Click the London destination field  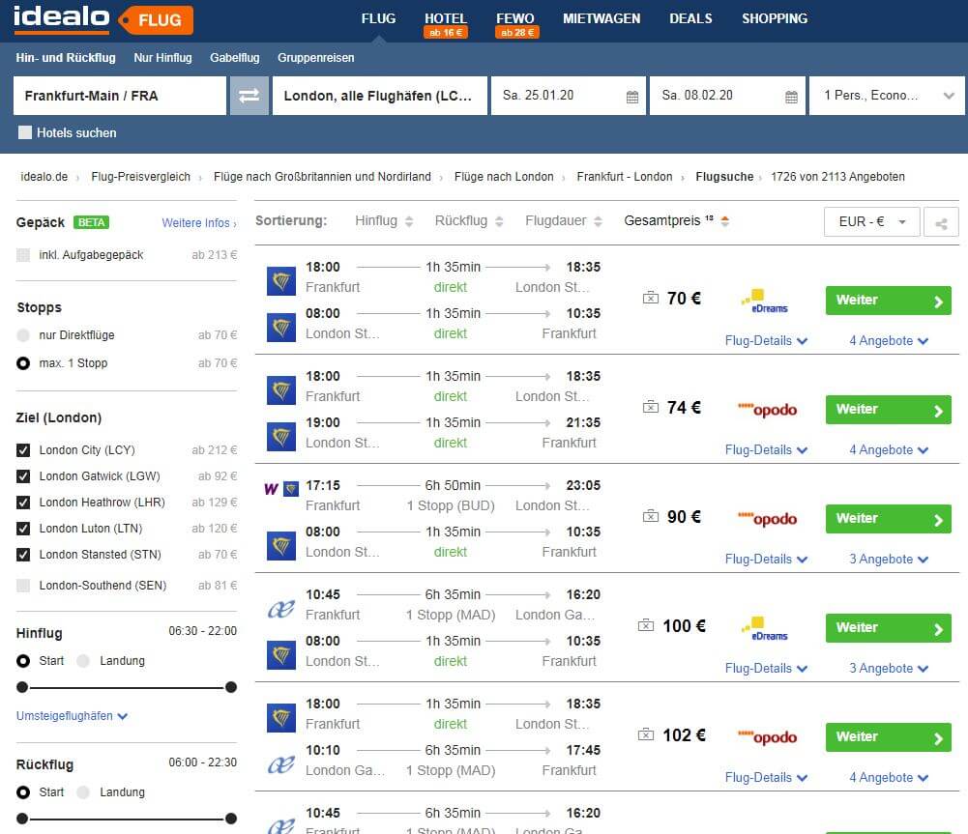tap(380, 96)
